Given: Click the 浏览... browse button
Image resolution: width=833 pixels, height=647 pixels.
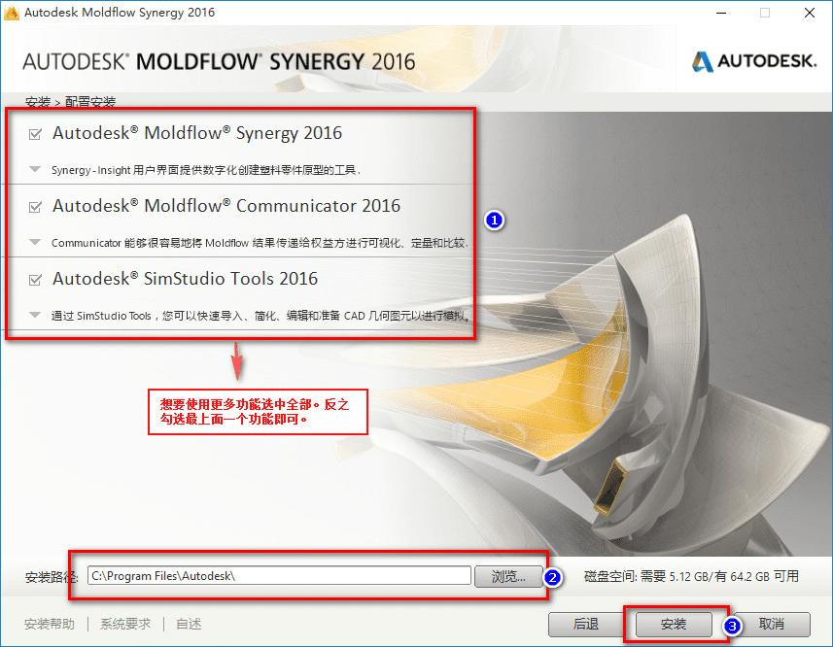Looking at the screenshot, I should (x=508, y=576).
